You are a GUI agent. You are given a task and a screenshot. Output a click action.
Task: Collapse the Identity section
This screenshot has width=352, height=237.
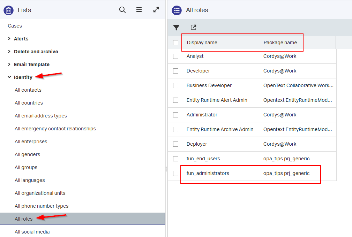[9, 77]
